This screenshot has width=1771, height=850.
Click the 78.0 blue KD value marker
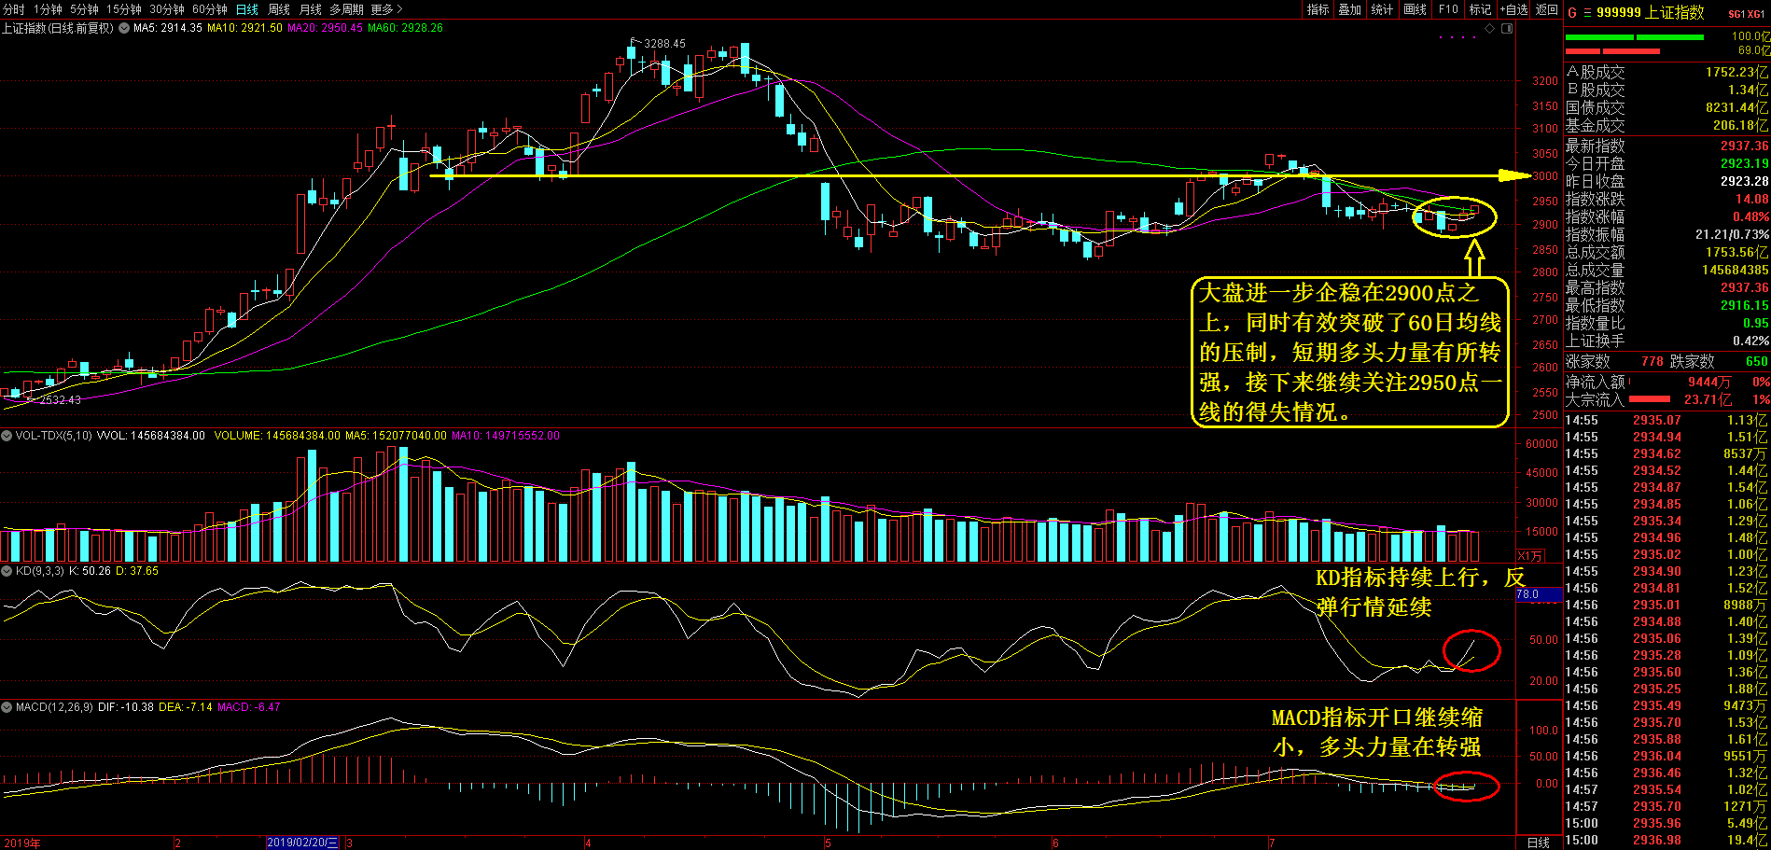click(x=1539, y=594)
